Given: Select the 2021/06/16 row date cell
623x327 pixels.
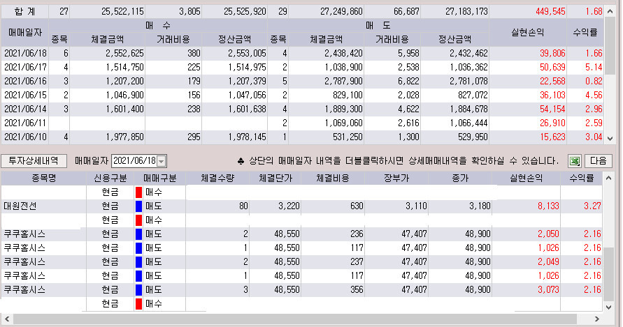Looking at the screenshot, I should (x=25, y=81).
